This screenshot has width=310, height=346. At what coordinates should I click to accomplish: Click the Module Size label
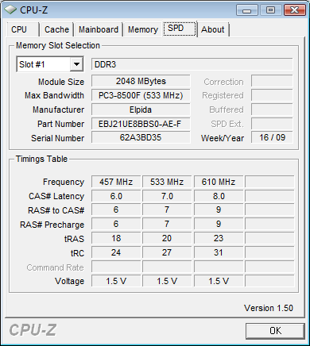tap(61, 82)
